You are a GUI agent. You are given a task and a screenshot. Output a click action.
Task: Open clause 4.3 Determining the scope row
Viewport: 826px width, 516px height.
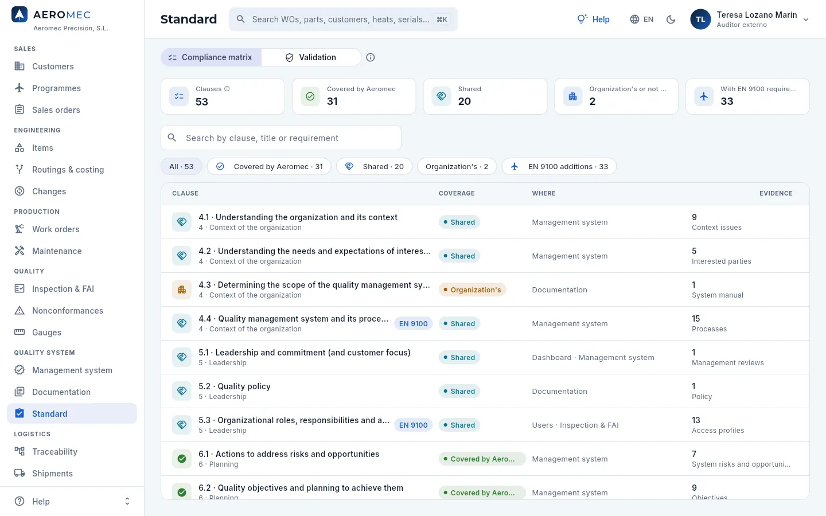tap(485, 290)
